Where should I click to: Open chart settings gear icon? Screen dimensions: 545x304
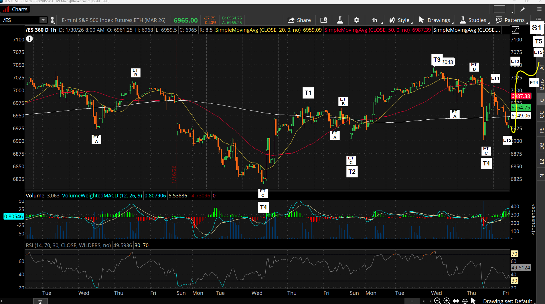point(356,20)
